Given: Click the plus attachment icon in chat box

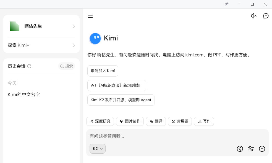Looking at the screenshot, I should [262, 149].
